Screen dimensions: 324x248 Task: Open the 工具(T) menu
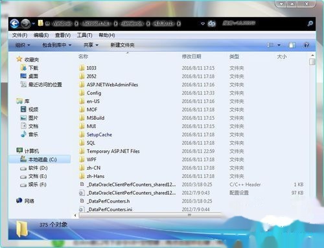(x=84, y=35)
